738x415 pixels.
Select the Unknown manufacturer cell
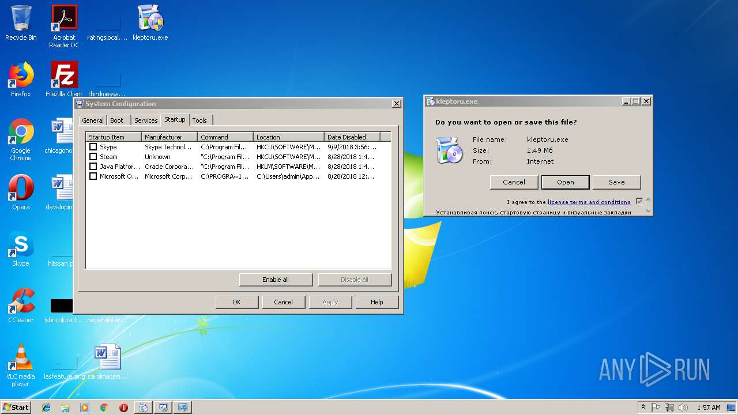157,157
